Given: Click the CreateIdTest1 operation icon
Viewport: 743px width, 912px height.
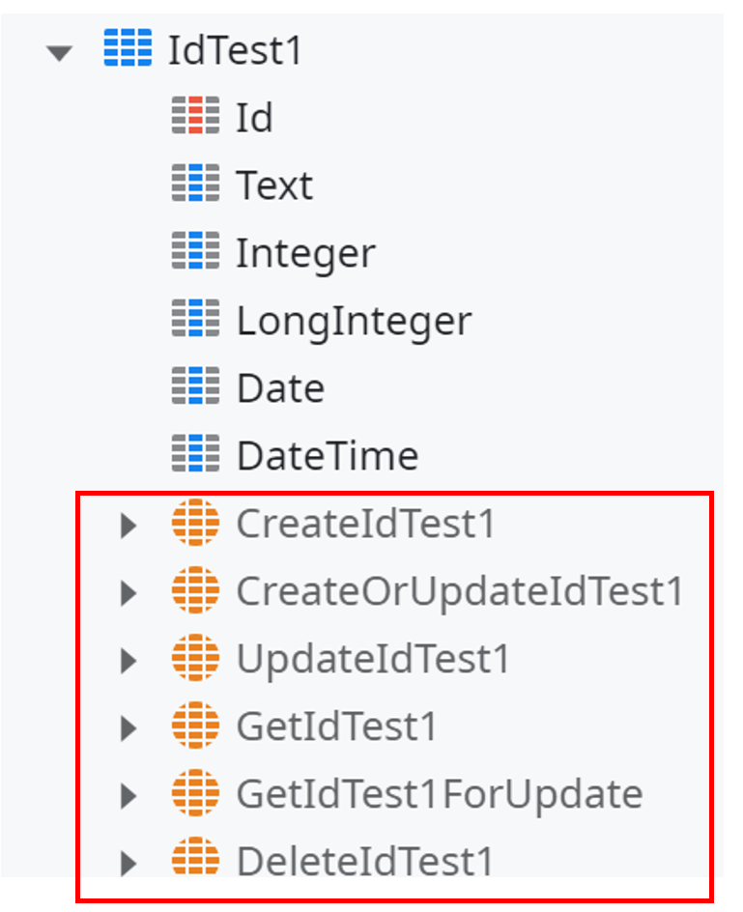Looking at the screenshot, I should [x=196, y=523].
